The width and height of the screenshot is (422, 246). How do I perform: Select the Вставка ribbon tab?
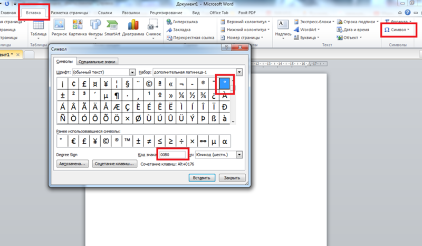[x=33, y=13]
